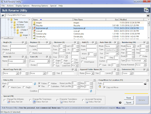
Task: Enable the Digits checkbox in Remove
Action: 54,61
